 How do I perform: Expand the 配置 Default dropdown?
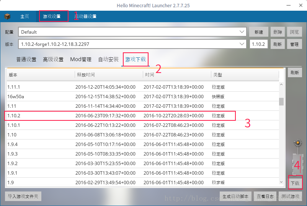pos(242,32)
